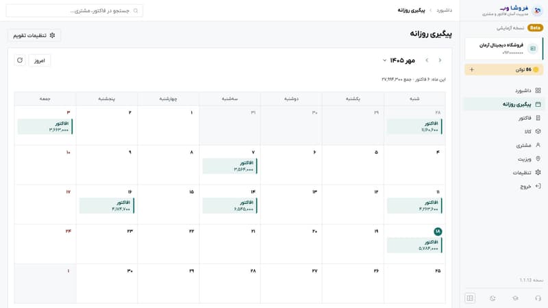Focus the invoice and customer search field

point(75,11)
